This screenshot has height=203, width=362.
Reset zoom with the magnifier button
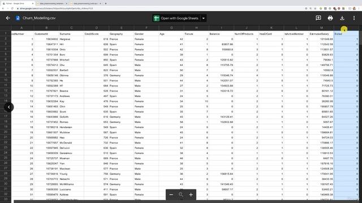click(x=181, y=195)
